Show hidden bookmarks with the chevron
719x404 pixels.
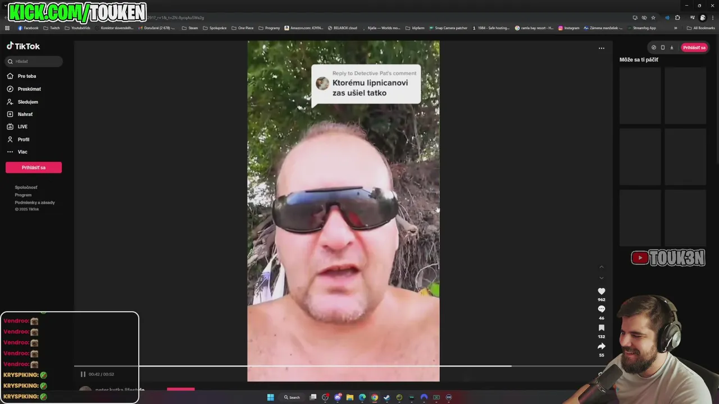click(676, 28)
